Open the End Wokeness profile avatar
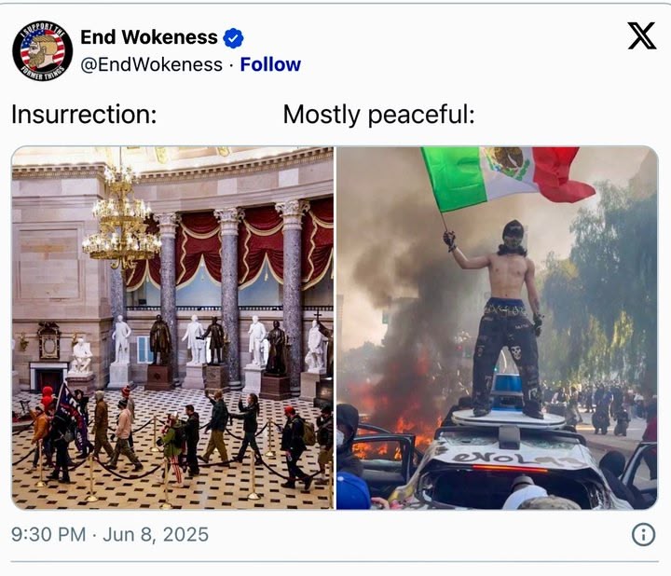Screen dimensions: 671x576 pyautogui.click(x=42, y=51)
